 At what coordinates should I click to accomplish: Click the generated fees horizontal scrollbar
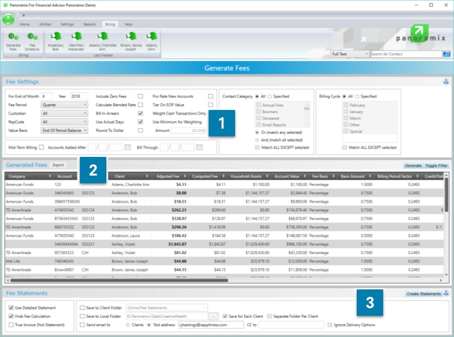119,280
